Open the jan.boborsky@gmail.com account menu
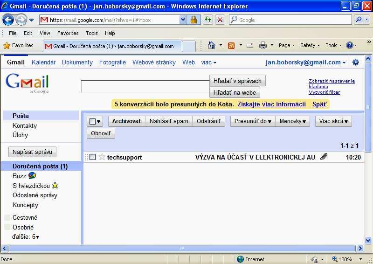 click(305, 63)
